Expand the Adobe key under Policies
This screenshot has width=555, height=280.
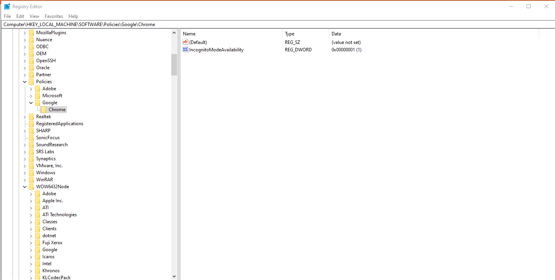tap(31, 89)
